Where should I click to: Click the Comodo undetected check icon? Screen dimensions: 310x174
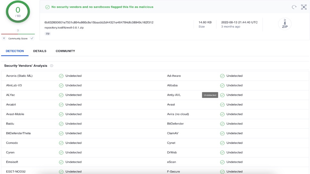coord(61,143)
